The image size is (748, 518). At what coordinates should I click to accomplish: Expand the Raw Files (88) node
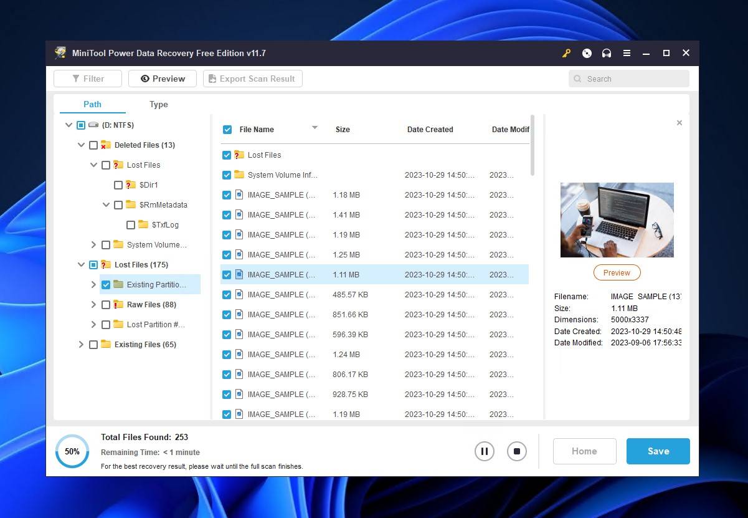tap(93, 305)
